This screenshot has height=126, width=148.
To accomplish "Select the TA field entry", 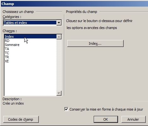I will pos(30,49).
